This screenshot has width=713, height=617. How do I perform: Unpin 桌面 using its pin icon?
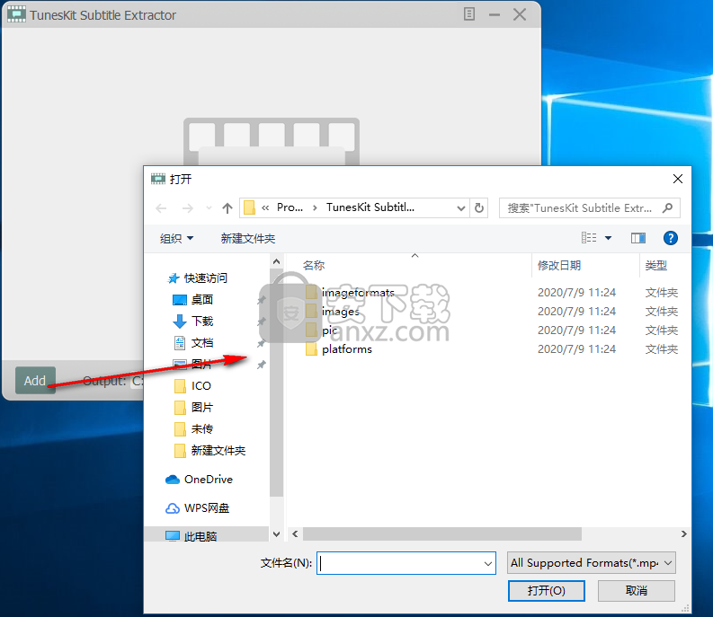[261, 300]
